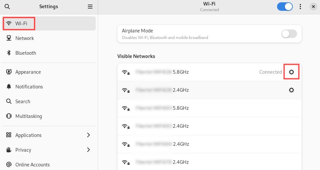Open the Wi-Fi header kebab menu
320x170 pixels.
pos(300,7)
